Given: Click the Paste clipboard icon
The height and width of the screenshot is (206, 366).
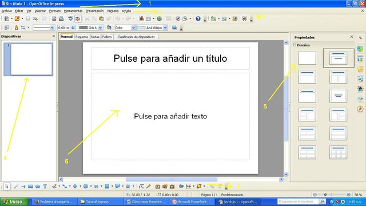Looking at the screenshot, I should tap(101, 18).
